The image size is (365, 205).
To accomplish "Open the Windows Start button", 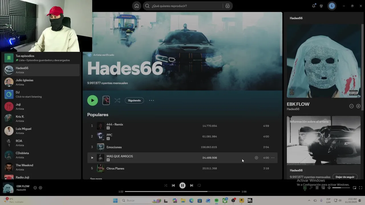I will (x=115, y=200).
